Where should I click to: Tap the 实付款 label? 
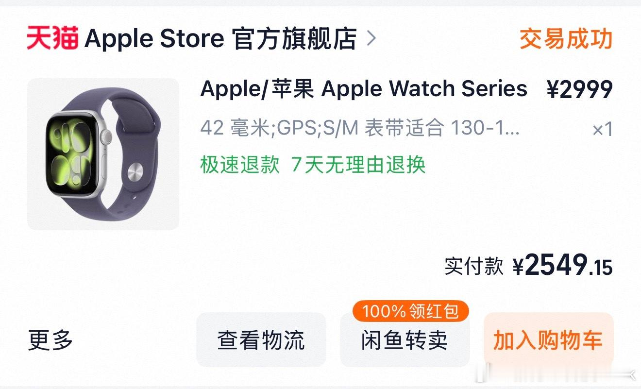click(x=474, y=267)
